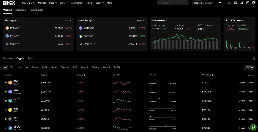Viewport: 258px width, 132px height.
Task: Click the Macro data market cap chart
Action: pos(185,42)
